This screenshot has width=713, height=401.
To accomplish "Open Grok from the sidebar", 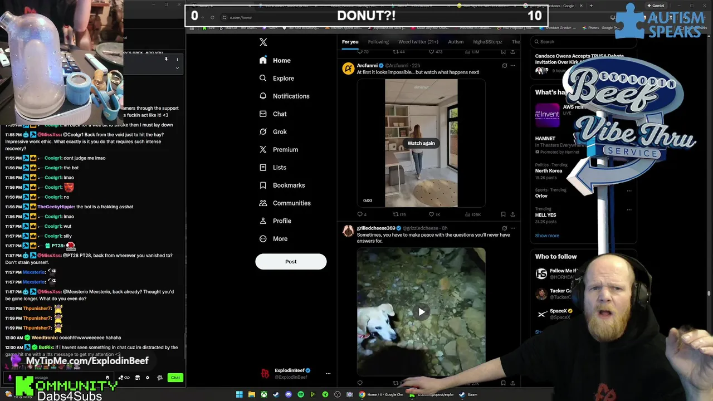I will [273, 131].
